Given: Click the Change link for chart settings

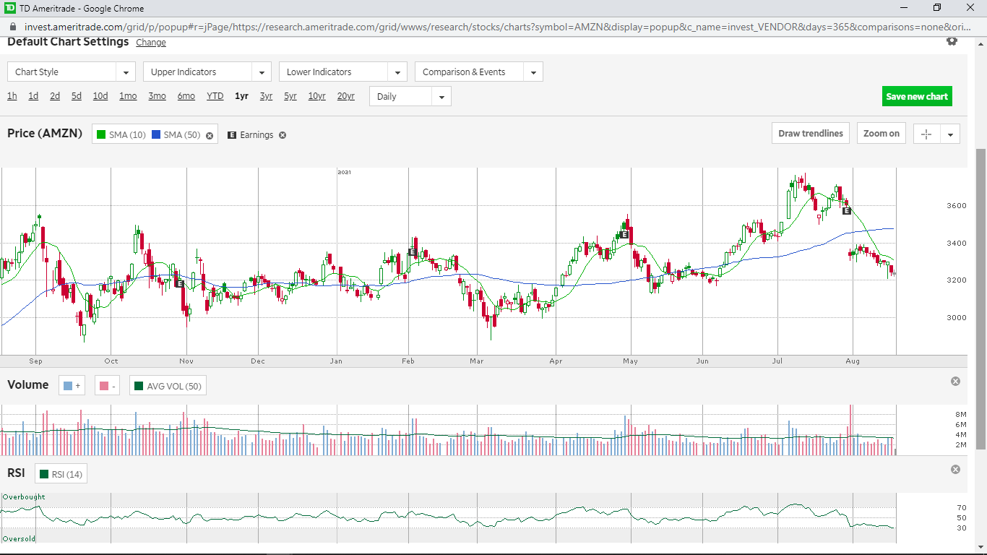Looking at the screenshot, I should pos(151,43).
